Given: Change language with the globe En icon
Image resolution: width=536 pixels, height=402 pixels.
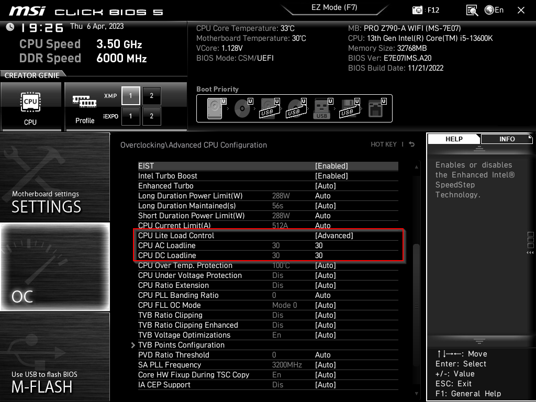Looking at the screenshot, I should click(494, 10).
